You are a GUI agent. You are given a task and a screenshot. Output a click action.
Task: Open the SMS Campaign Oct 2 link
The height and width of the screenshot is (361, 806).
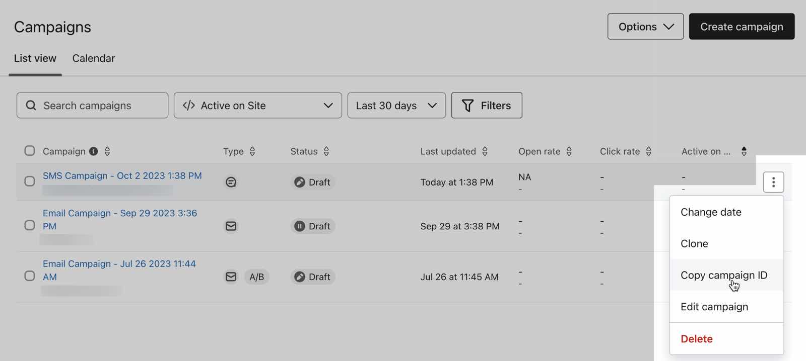pos(122,175)
